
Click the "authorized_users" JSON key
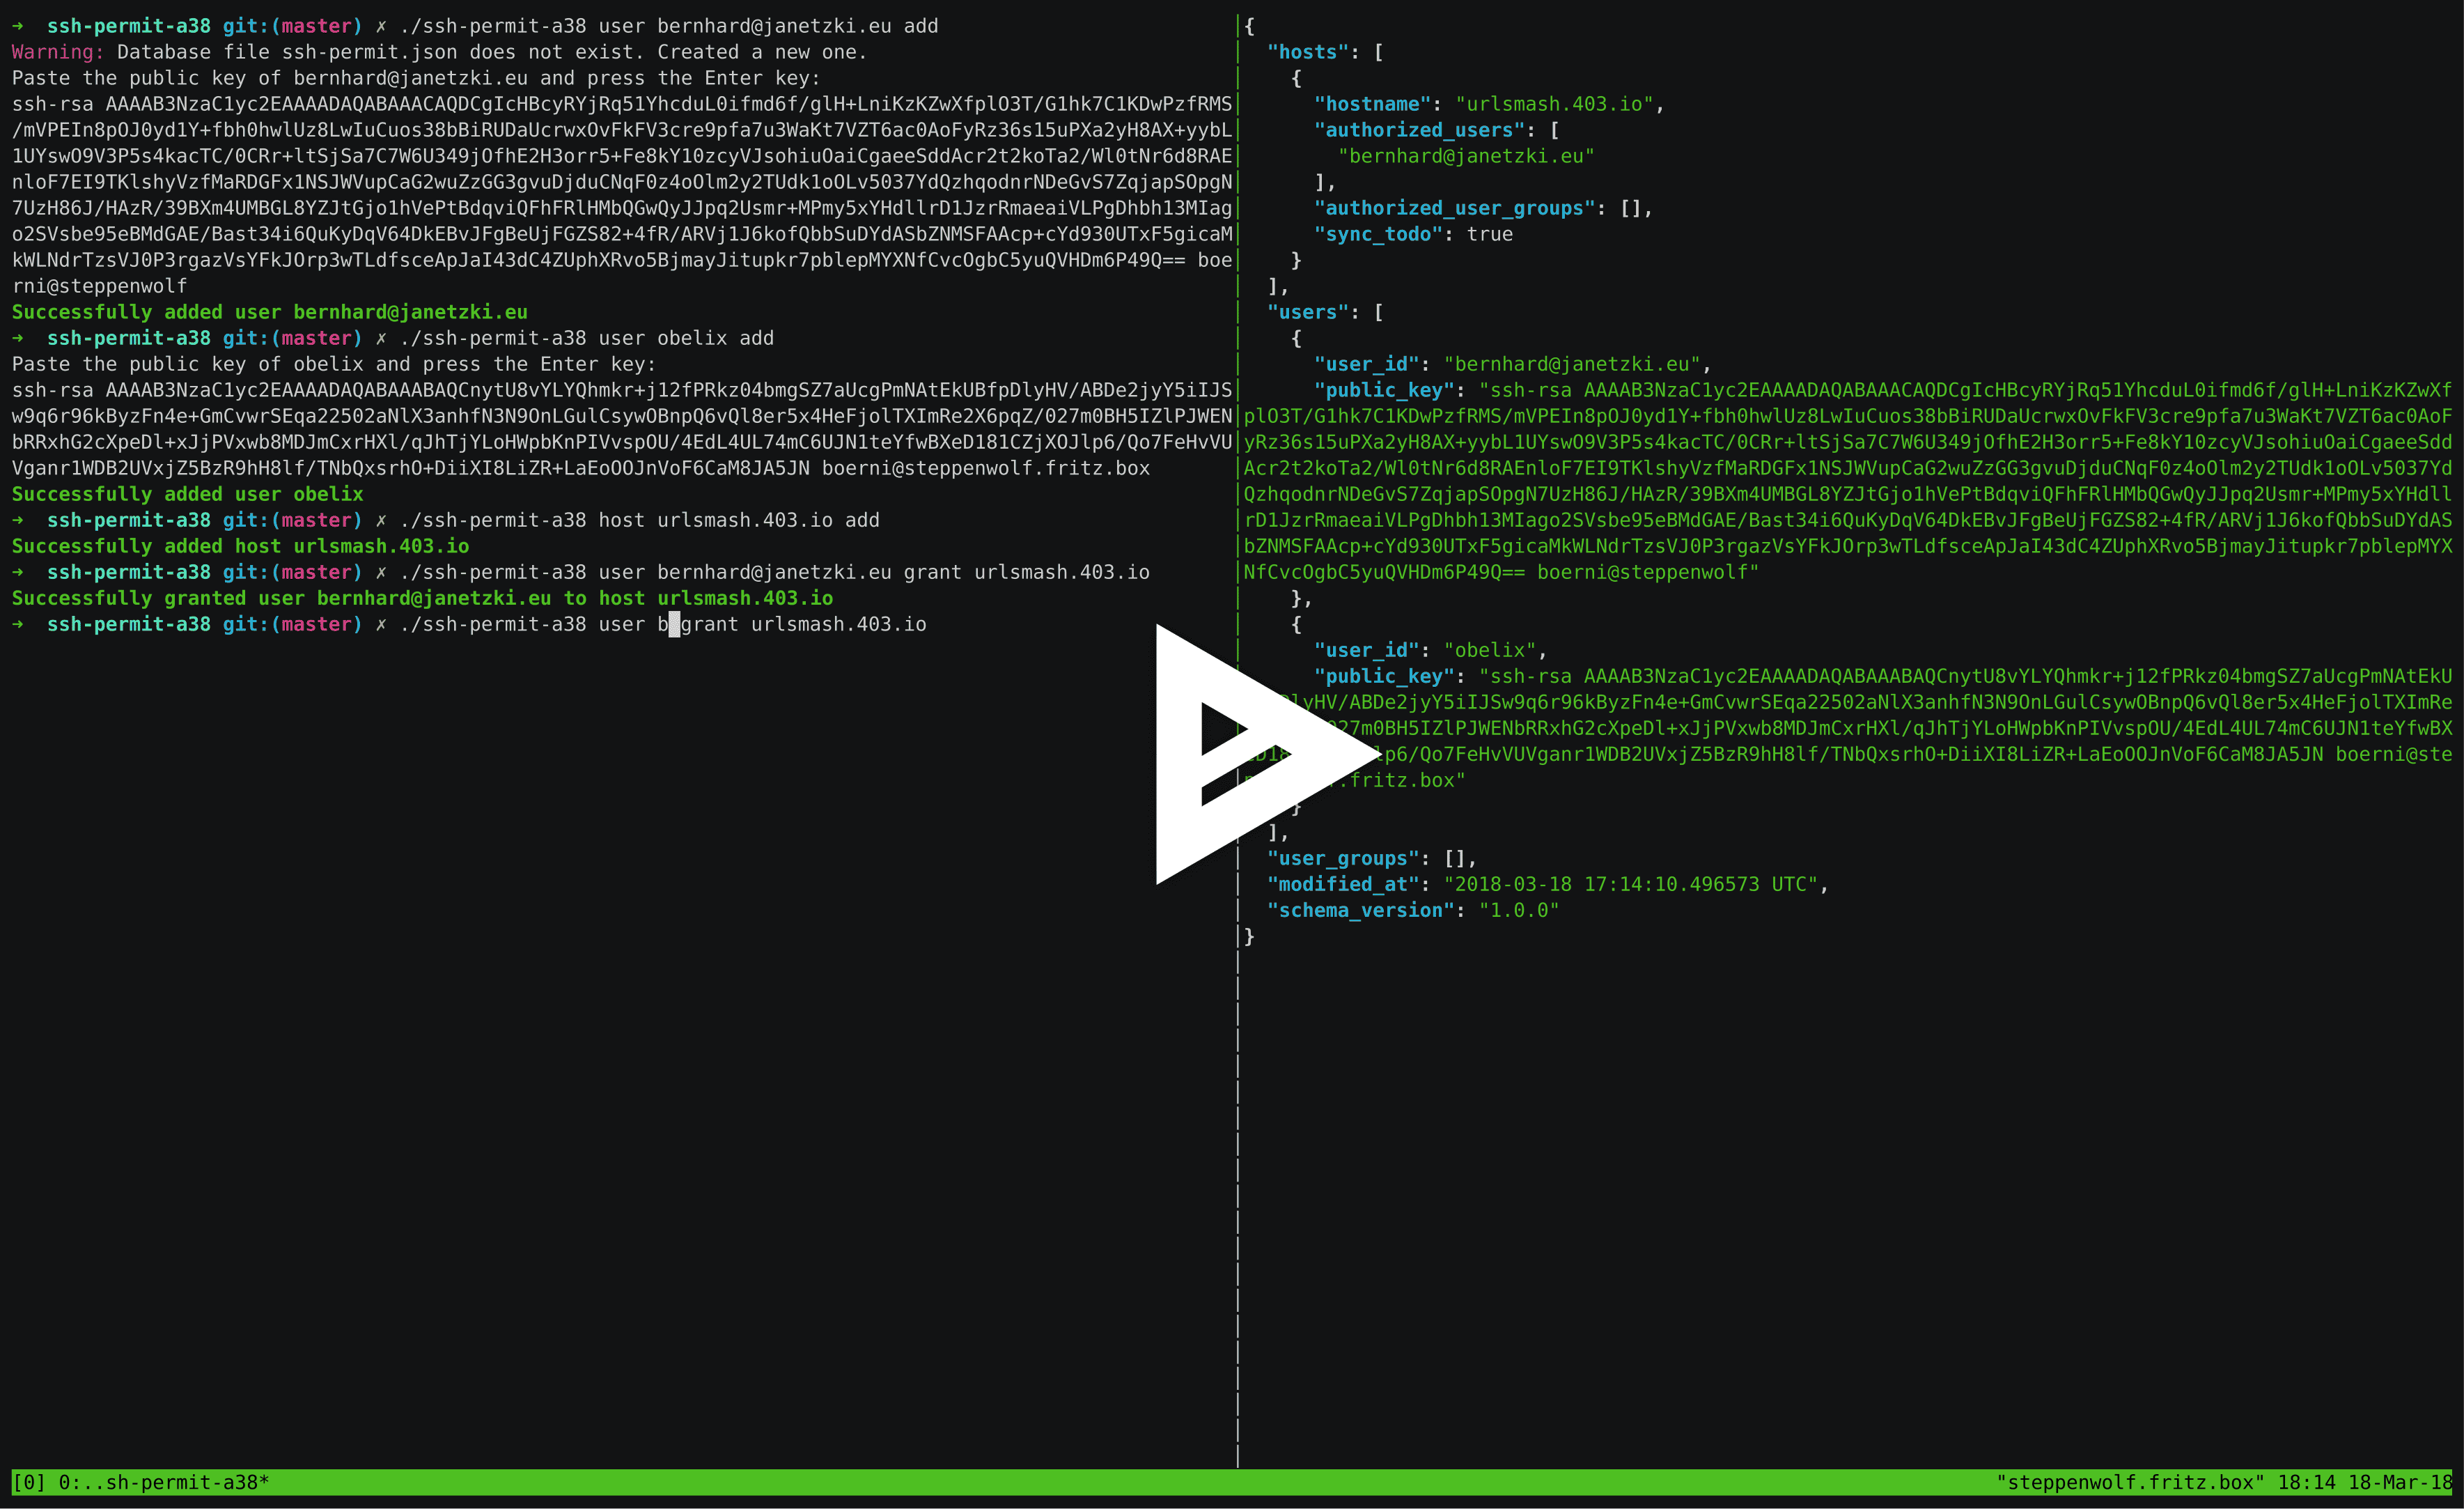[1420, 130]
